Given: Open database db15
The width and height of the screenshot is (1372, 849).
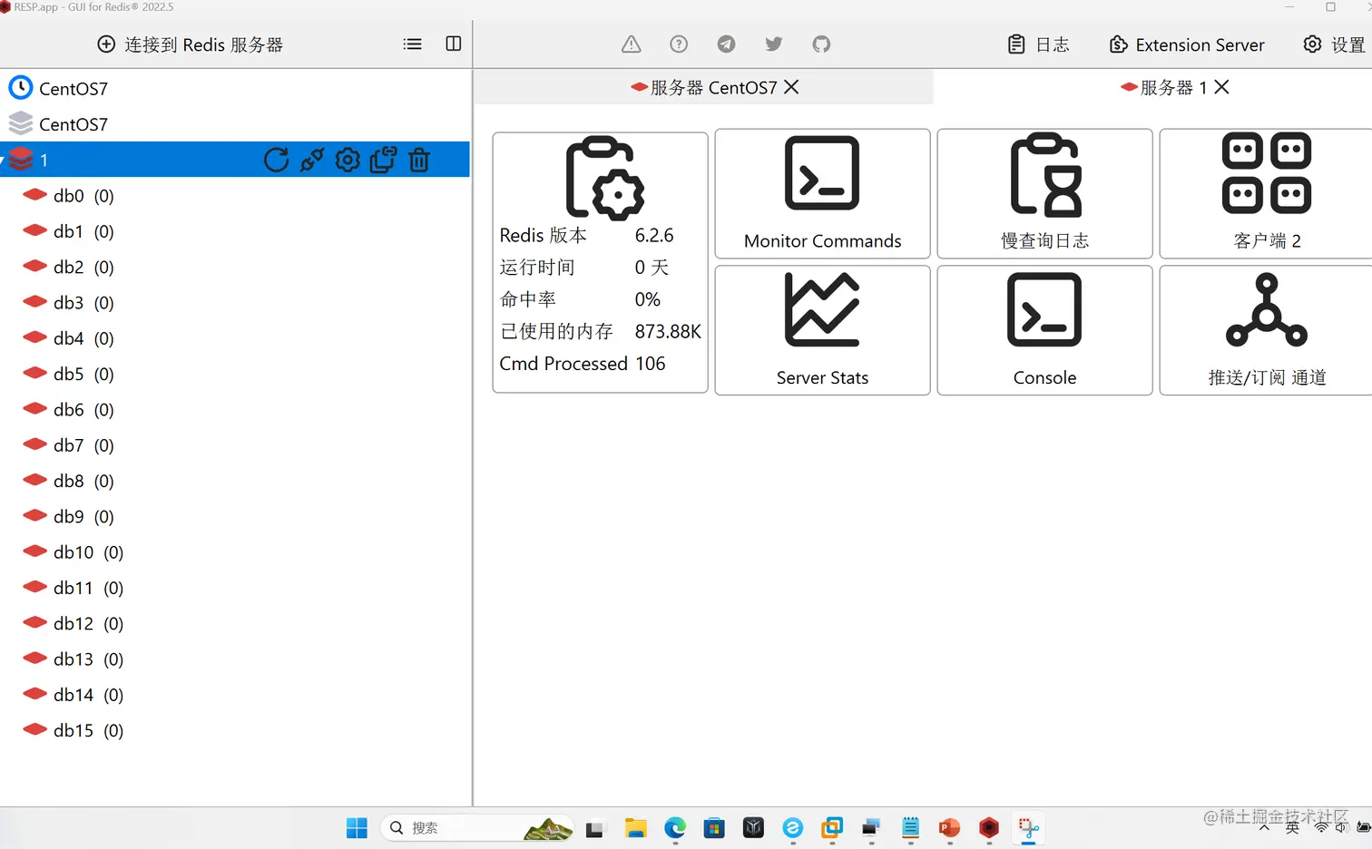Looking at the screenshot, I should 73,731.
